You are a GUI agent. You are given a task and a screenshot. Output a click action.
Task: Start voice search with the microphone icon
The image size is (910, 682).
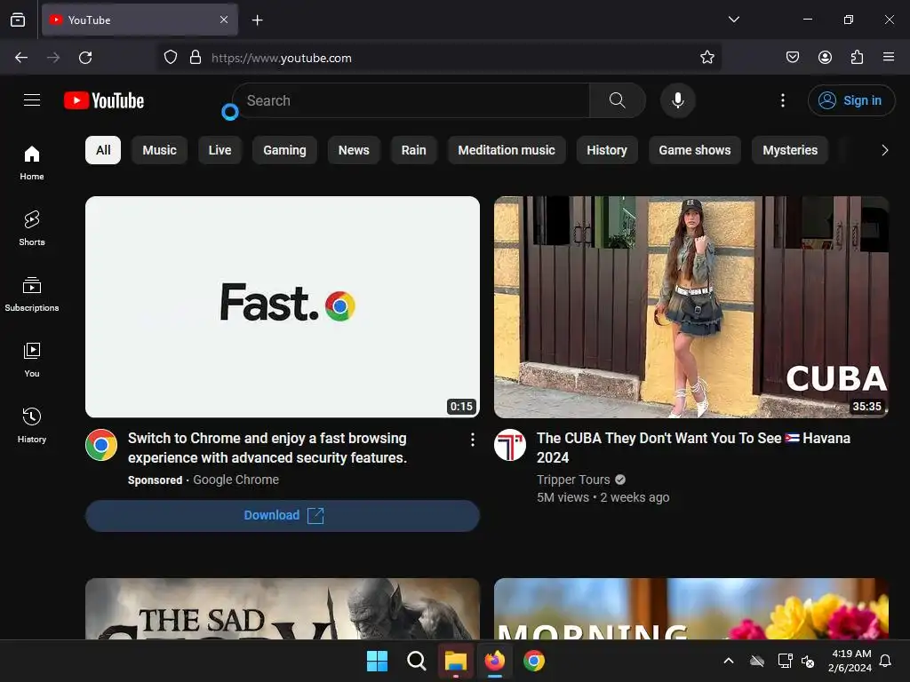pos(677,100)
